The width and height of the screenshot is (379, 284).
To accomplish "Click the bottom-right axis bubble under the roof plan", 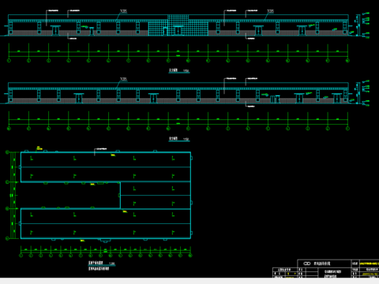I will click(190, 256).
